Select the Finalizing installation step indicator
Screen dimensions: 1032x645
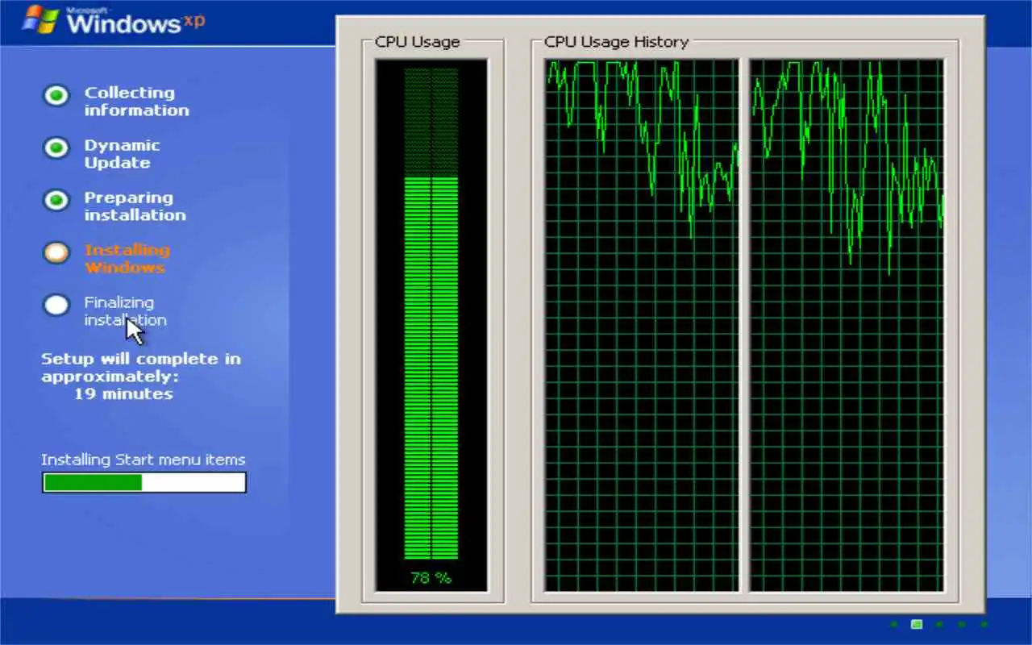(x=56, y=305)
